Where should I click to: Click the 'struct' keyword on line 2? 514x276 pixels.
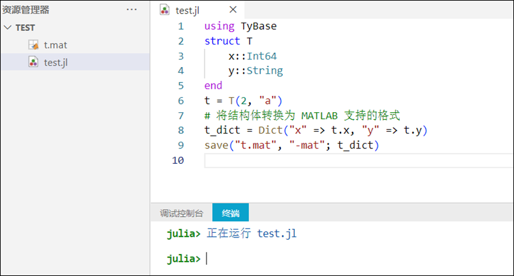coord(222,42)
